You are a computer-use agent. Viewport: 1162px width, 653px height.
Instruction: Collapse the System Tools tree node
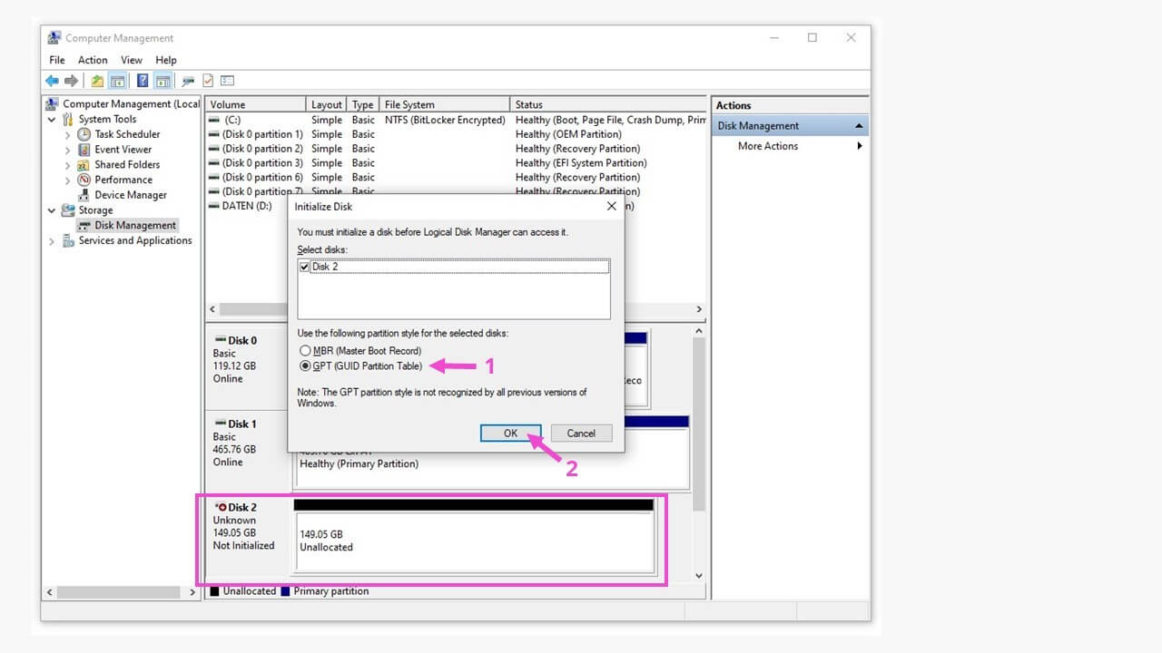pos(52,119)
